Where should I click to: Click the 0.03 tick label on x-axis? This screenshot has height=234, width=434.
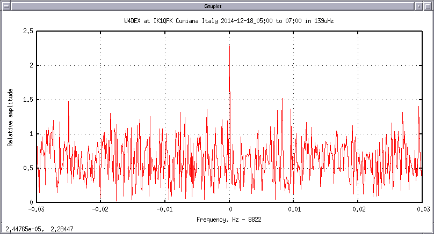[422, 209]
